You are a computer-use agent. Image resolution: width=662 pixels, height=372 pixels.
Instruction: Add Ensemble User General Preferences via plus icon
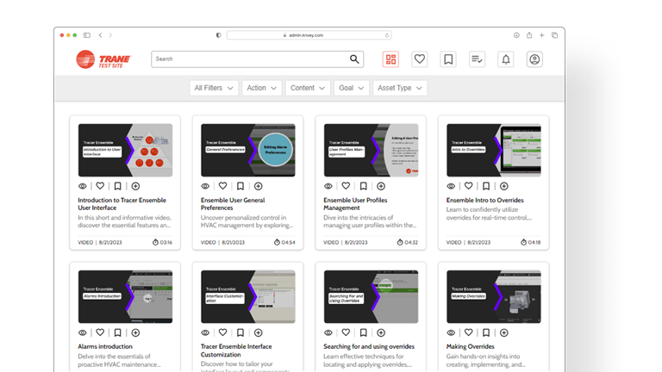(x=259, y=186)
